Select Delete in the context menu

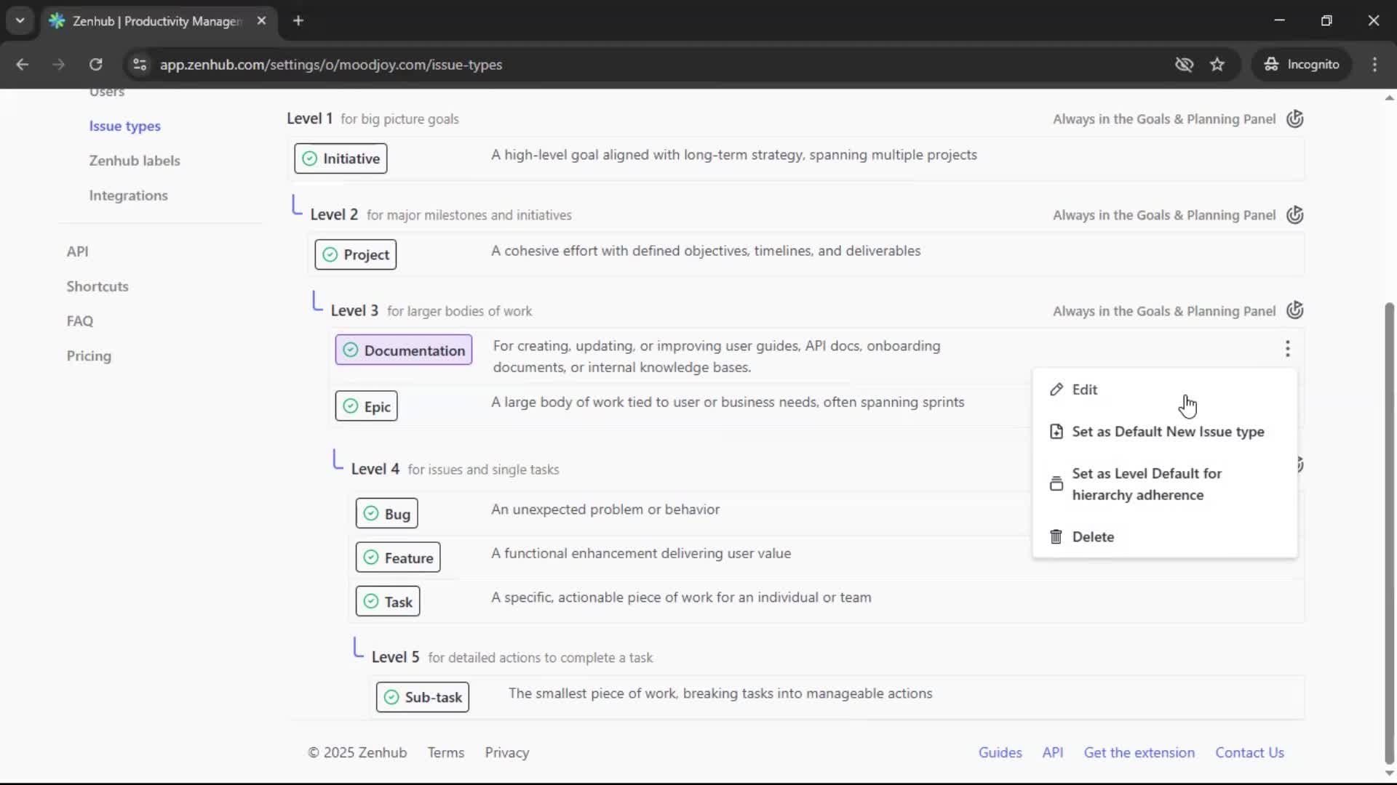click(x=1092, y=536)
